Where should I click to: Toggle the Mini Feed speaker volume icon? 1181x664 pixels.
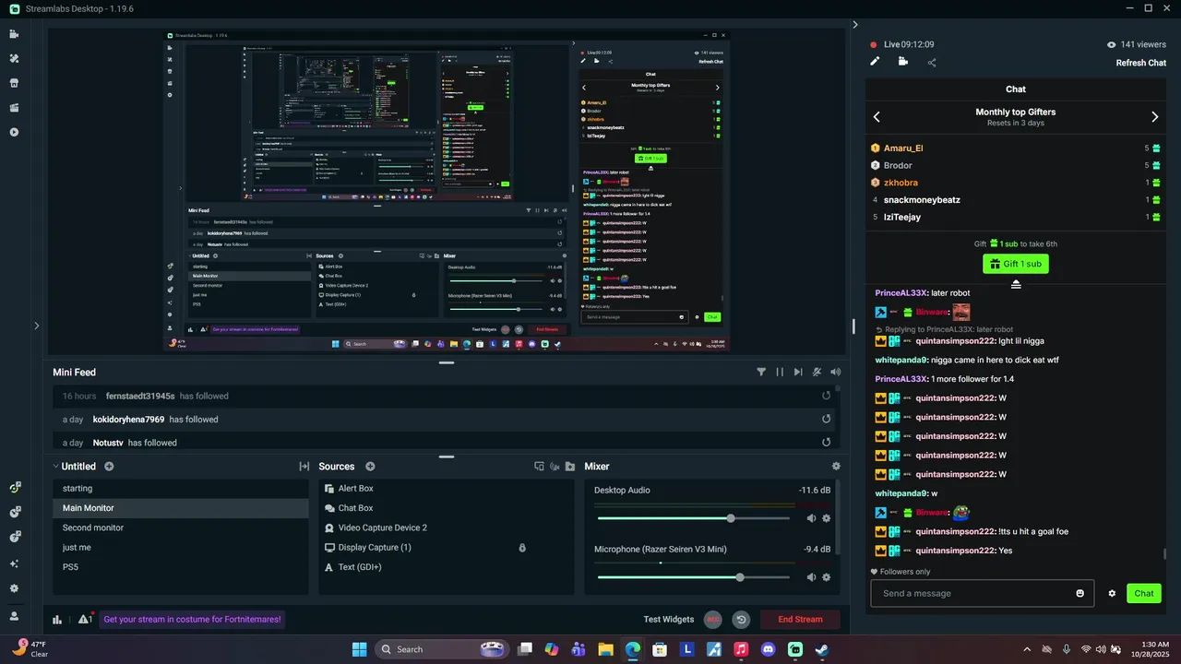pyautogui.click(x=835, y=372)
